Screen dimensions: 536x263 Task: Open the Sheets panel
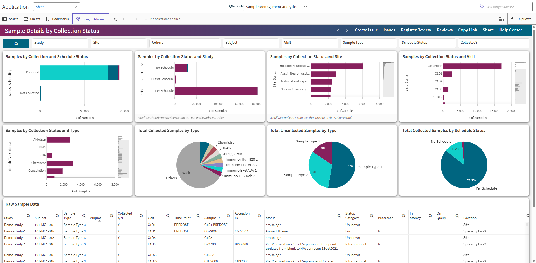pyautogui.click(x=32, y=19)
